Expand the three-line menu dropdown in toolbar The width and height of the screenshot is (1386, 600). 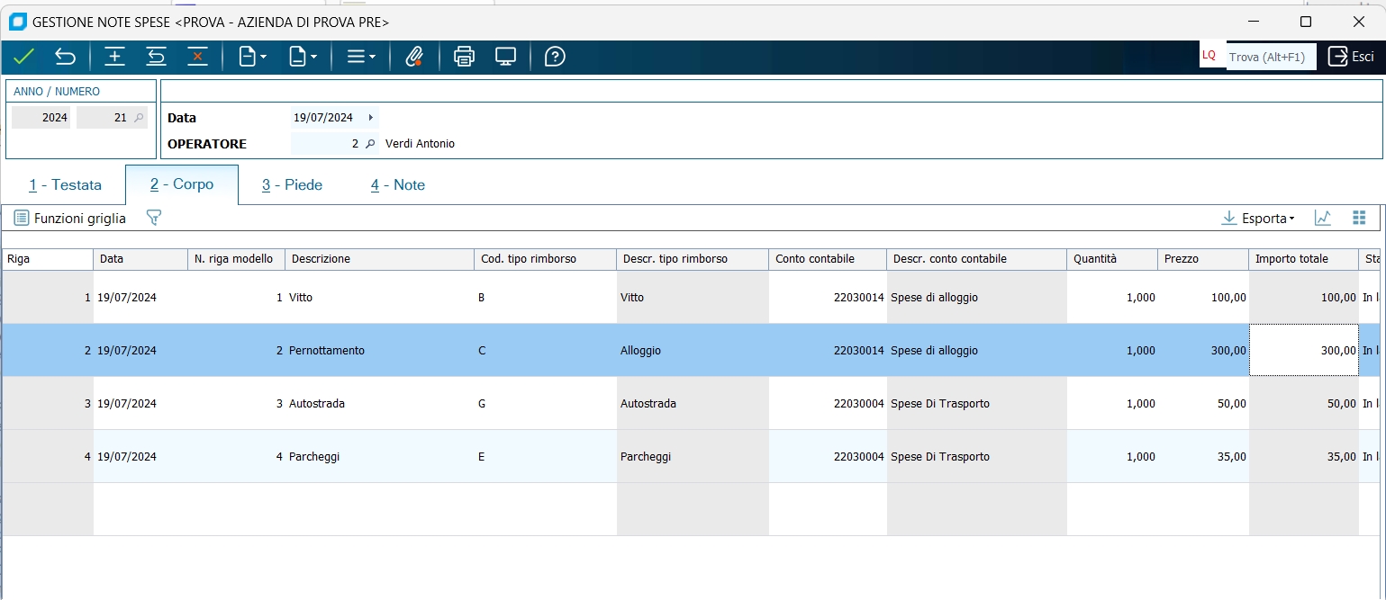[361, 57]
